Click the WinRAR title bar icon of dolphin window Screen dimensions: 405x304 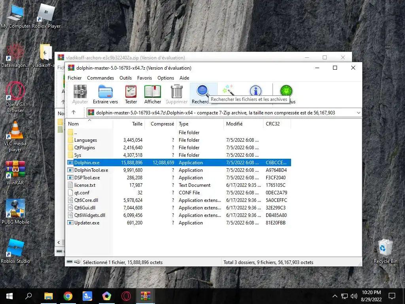71,68
